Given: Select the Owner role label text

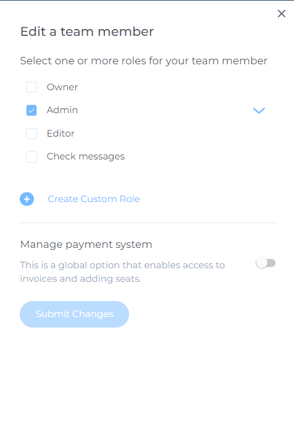Looking at the screenshot, I should [62, 87].
